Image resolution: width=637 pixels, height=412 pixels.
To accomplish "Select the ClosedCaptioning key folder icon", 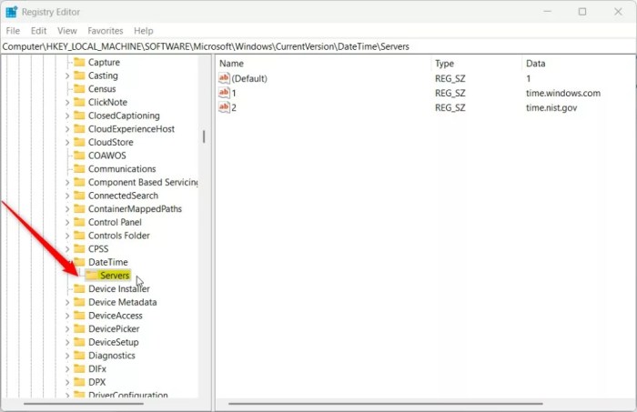I will (x=79, y=116).
